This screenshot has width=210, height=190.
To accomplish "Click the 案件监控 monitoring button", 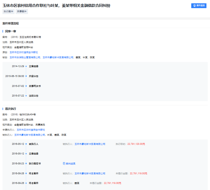I will tap(199, 5).
